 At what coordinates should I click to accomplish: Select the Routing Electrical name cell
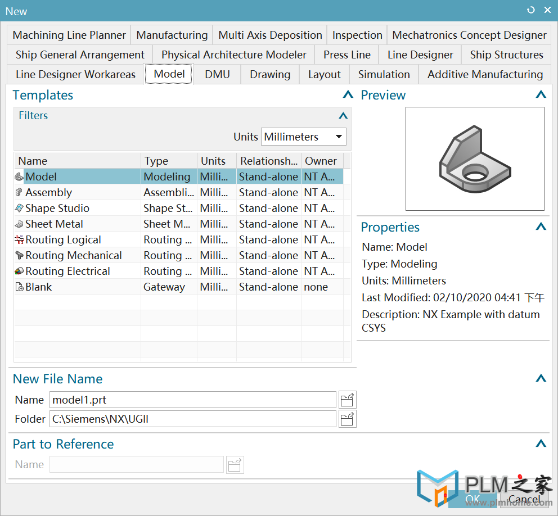point(78,271)
